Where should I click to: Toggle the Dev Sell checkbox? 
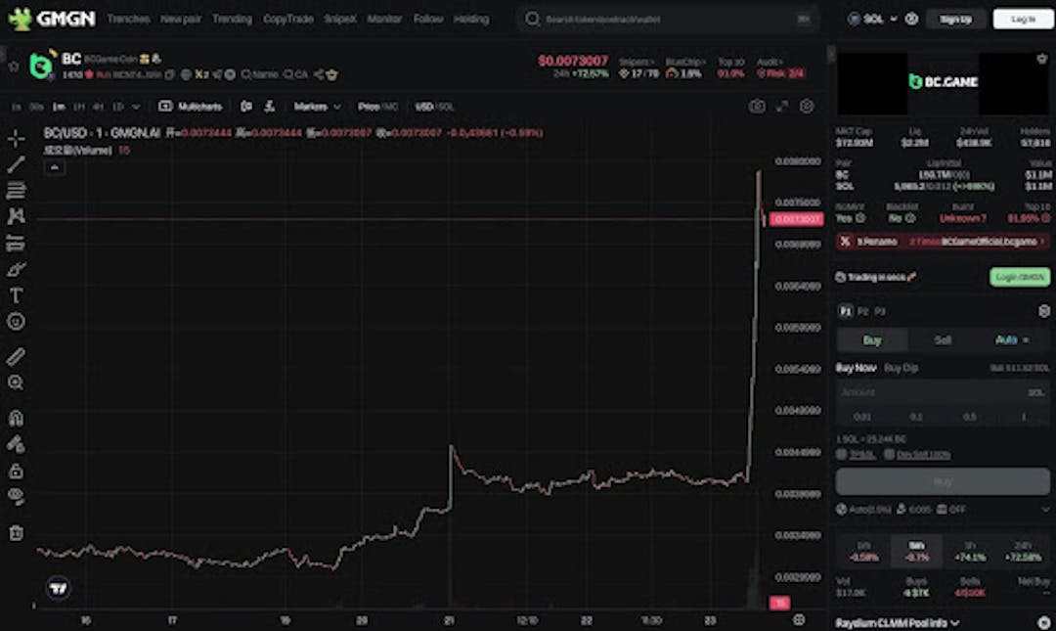click(x=889, y=454)
